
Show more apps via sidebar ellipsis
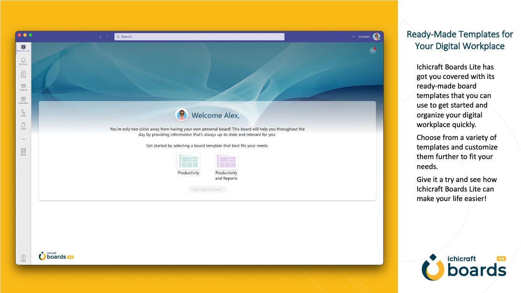23,139
